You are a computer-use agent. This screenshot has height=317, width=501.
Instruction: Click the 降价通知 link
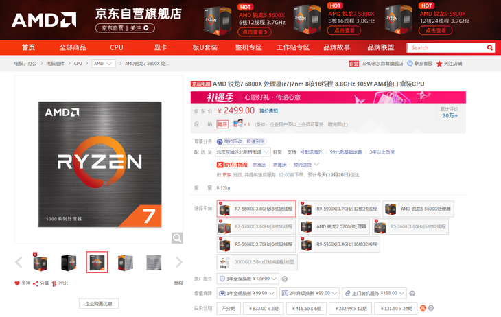[268, 111]
